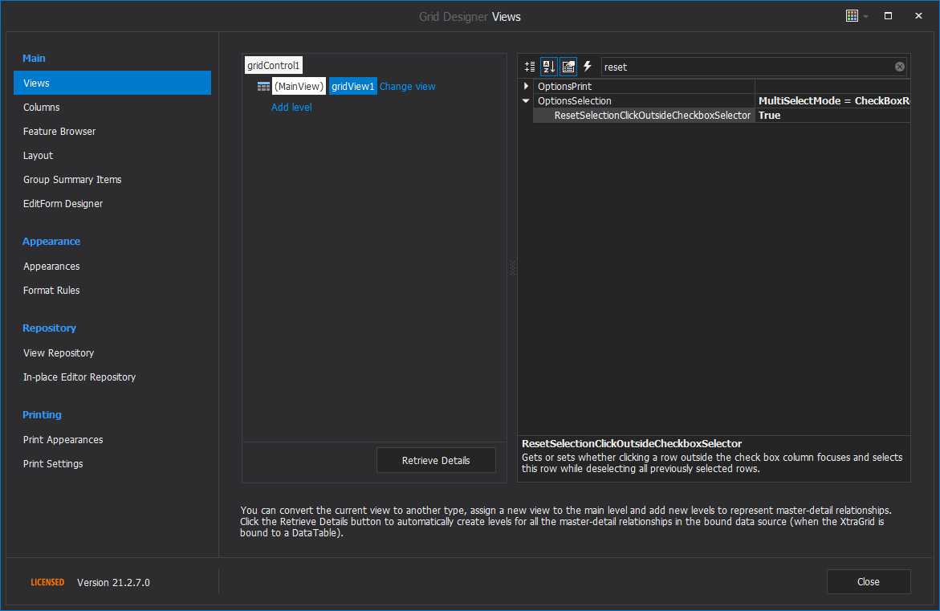The height and width of the screenshot is (611, 940).
Task: Open the Columns page
Action: pyautogui.click(x=42, y=108)
